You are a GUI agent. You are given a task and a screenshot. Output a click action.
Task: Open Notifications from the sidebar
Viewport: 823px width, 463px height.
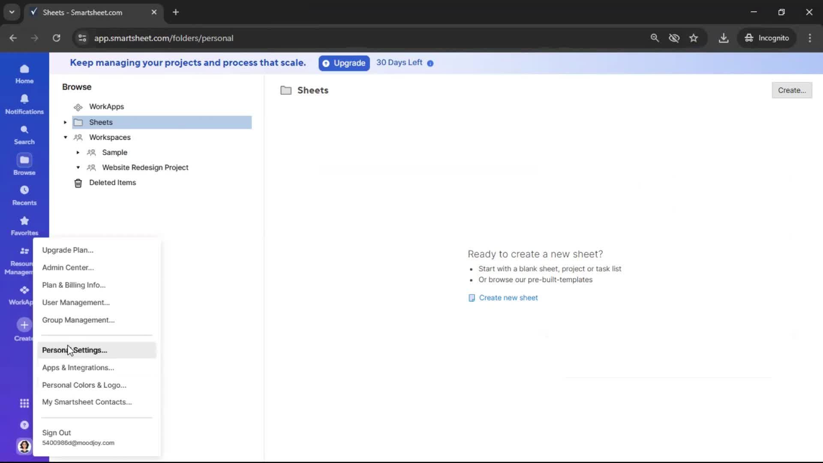pyautogui.click(x=24, y=104)
